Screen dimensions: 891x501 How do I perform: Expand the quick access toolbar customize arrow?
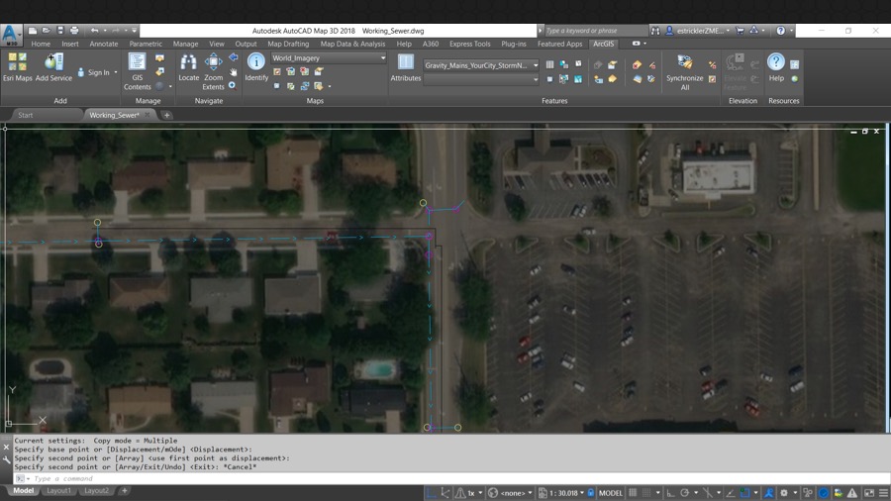click(134, 31)
